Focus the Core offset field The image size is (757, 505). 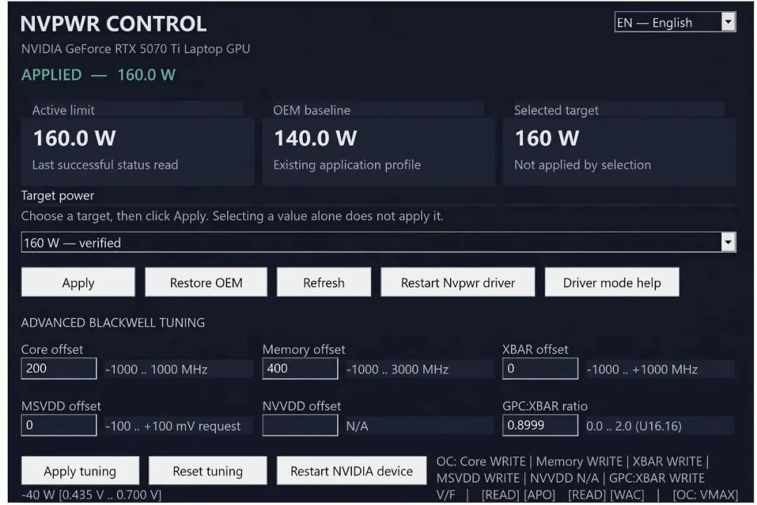58,368
